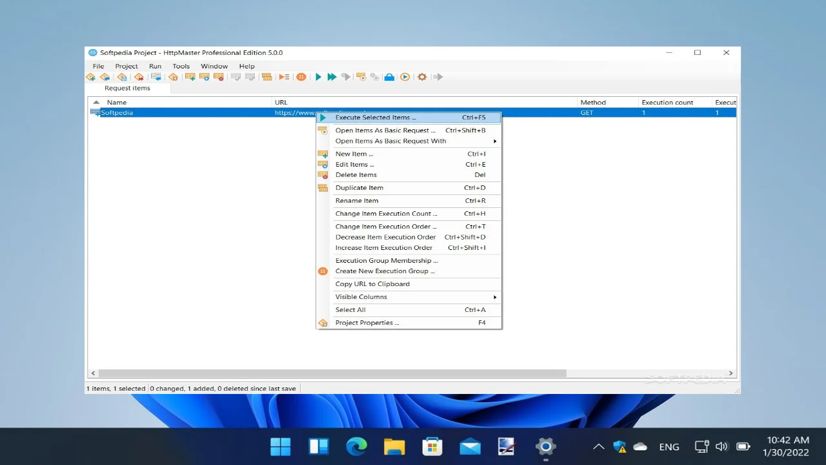Expand the Visible Columns submenu

409,296
